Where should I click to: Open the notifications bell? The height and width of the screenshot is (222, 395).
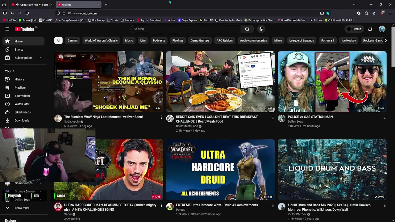[x=370, y=29]
